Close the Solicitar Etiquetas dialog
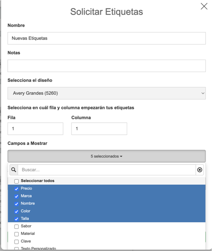The width and height of the screenshot is (212, 251). click(x=204, y=7)
